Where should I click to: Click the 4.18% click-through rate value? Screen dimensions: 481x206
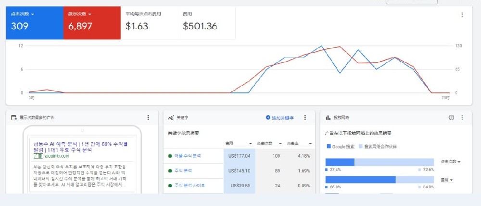304,156
